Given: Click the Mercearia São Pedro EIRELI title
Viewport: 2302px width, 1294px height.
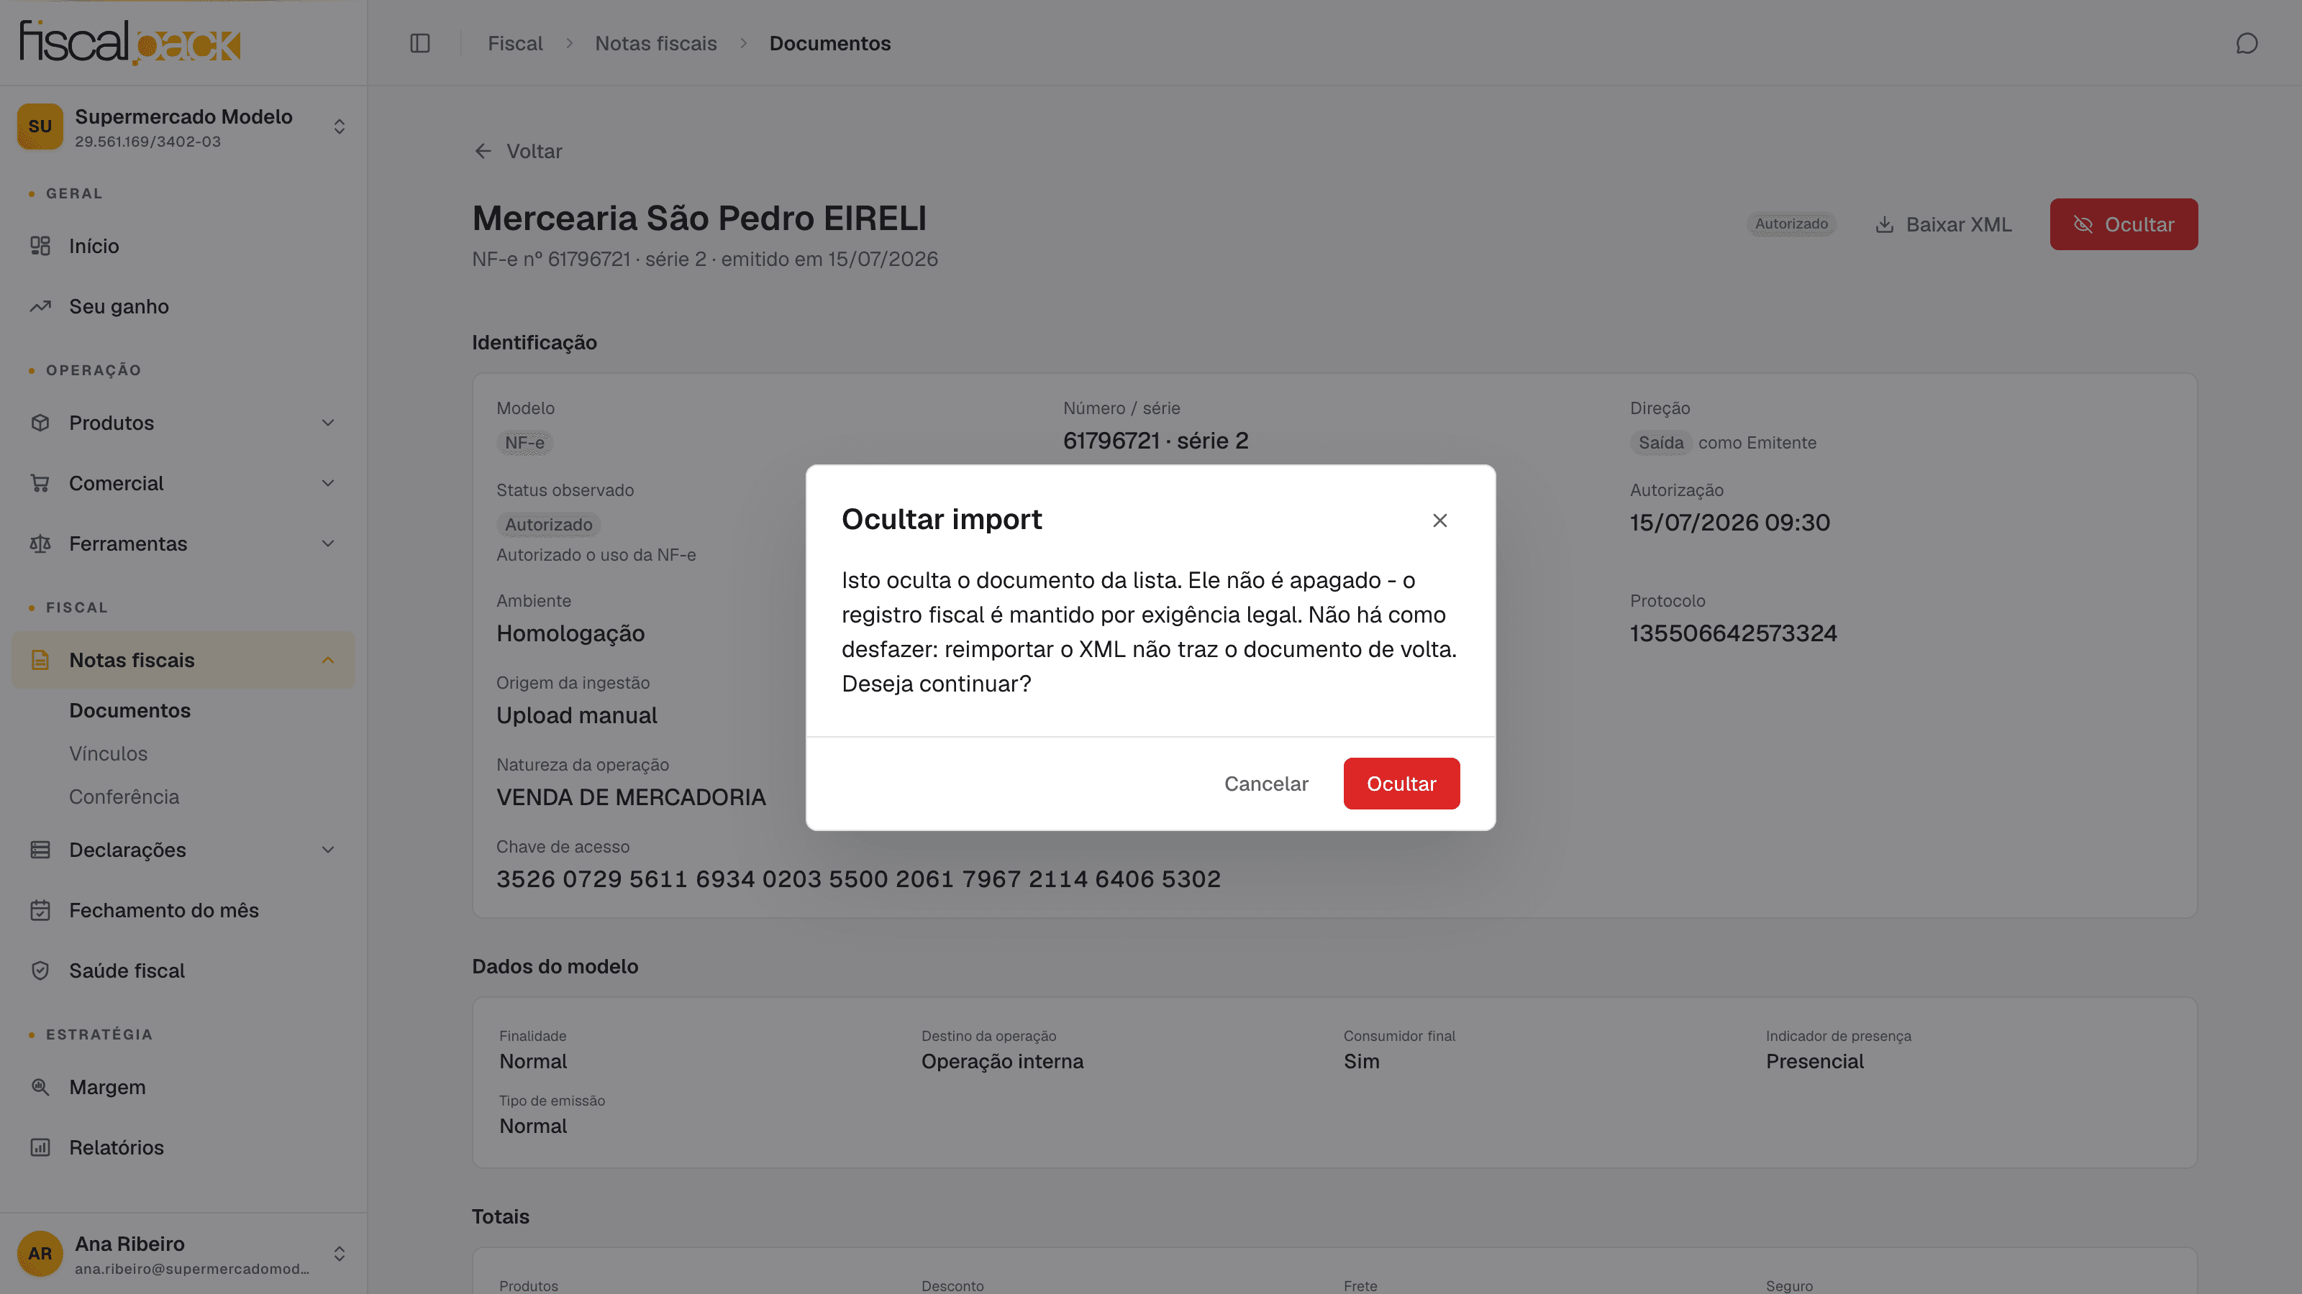Looking at the screenshot, I should [699, 218].
